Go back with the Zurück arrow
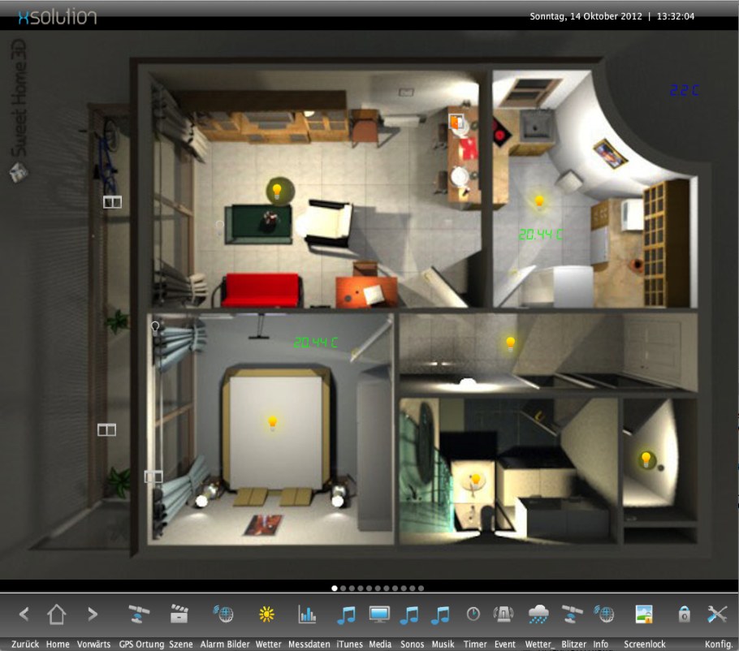The image size is (739, 651). point(24,614)
